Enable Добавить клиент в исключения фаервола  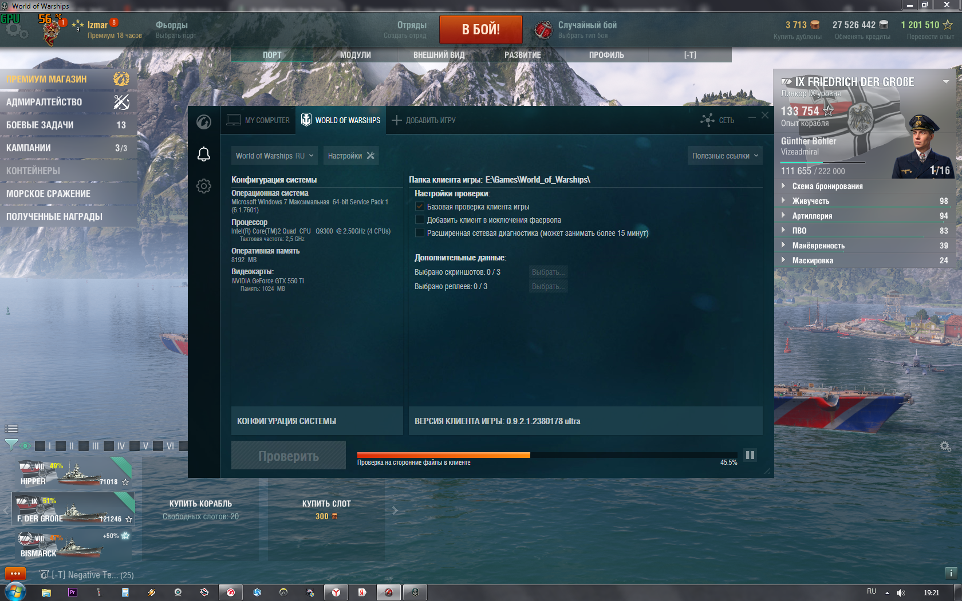tap(420, 220)
